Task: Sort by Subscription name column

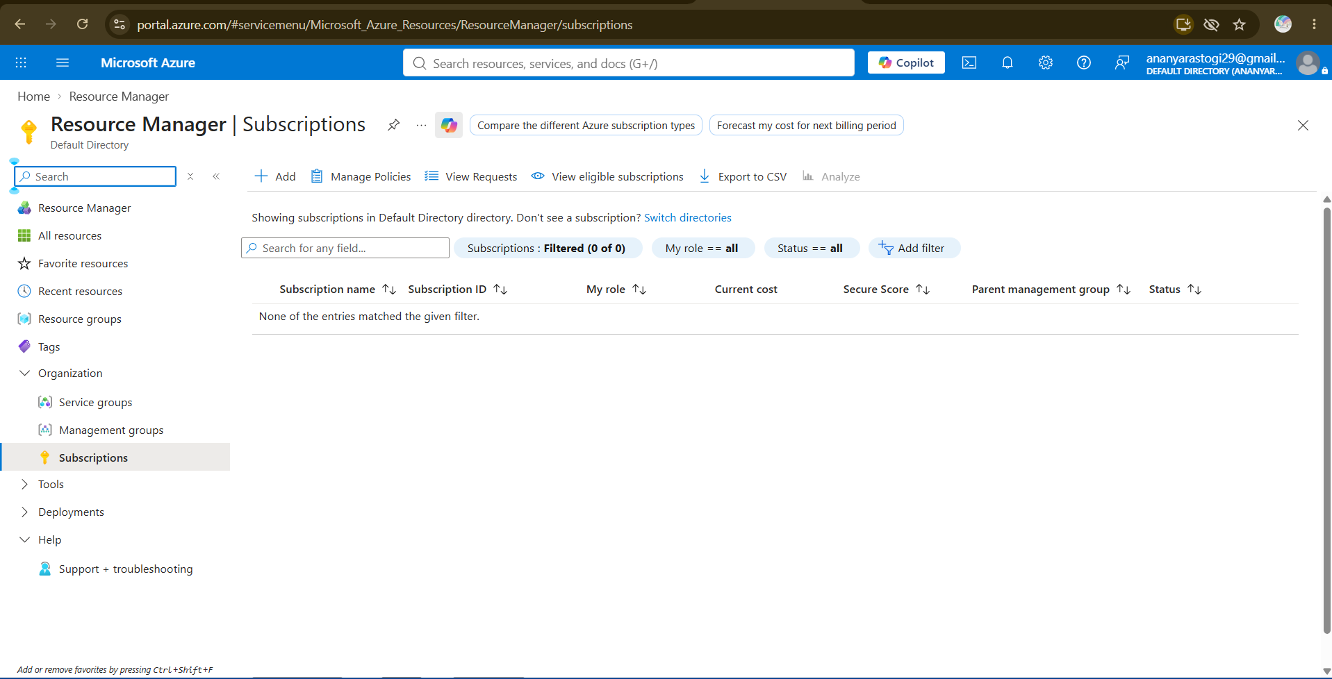Action: tap(338, 290)
